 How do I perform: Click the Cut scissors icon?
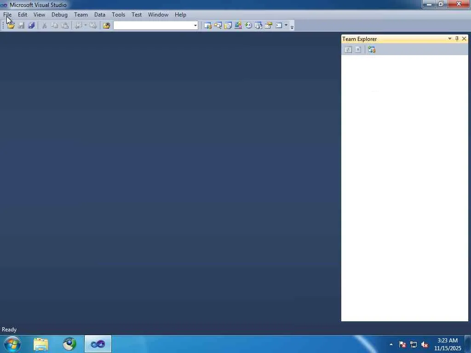(x=45, y=26)
